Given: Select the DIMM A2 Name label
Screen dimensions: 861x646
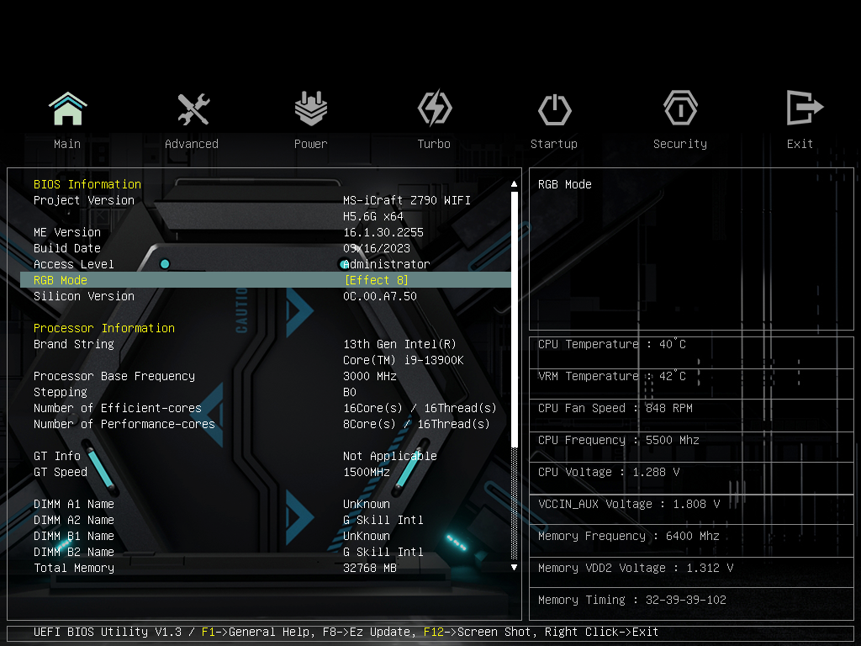Looking at the screenshot, I should 74,520.
